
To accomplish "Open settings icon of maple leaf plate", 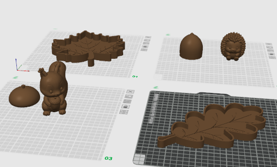I will pos(144,50).
